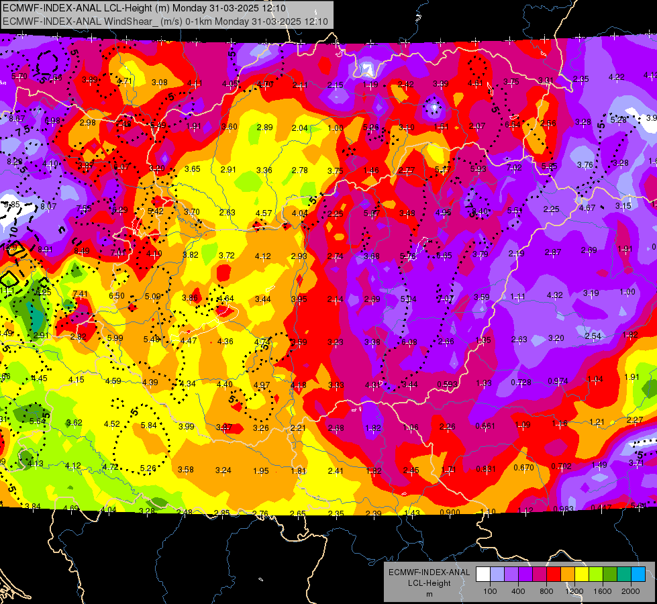Viewport: 657px width, 604px height.
Task: Click the sky blue legend swatch
Action: (638, 574)
